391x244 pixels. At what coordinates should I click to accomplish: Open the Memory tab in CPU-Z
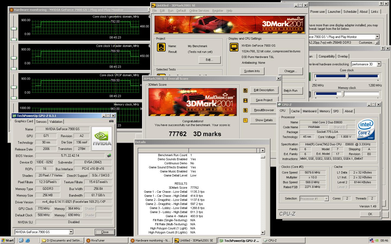click(x=324, y=111)
